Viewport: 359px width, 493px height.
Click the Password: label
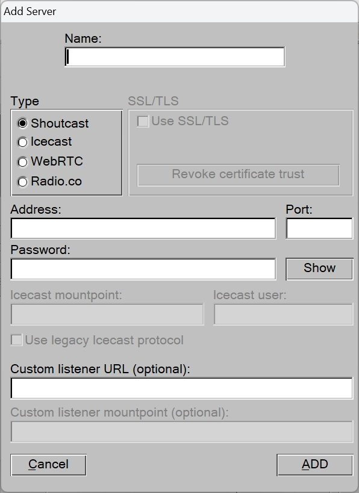pos(40,250)
